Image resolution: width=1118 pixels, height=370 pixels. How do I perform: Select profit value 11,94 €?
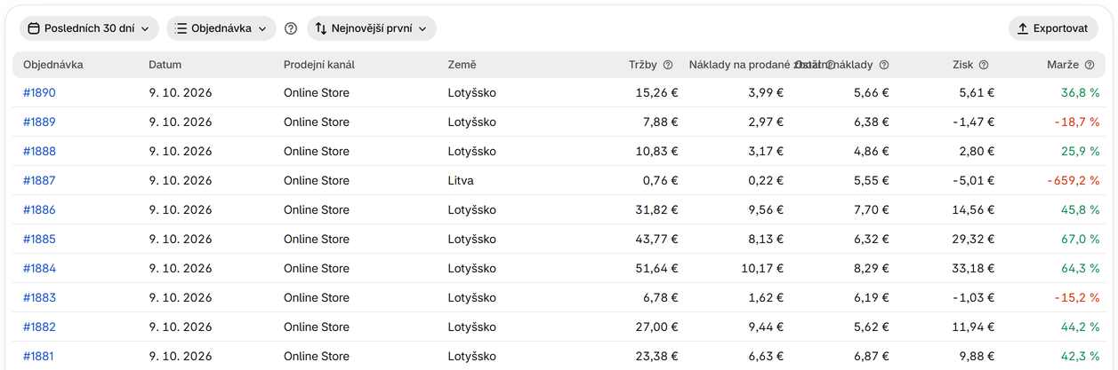pos(974,327)
